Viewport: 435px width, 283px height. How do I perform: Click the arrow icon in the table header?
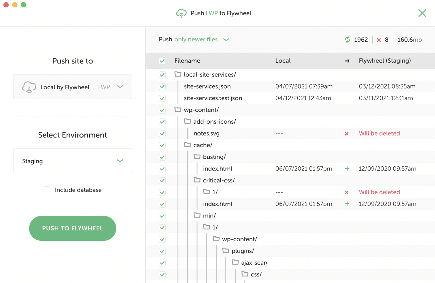pyautogui.click(x=347, y=61)
